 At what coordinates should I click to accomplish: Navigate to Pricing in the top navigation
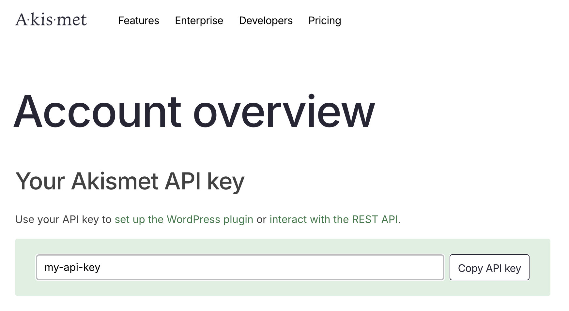coord(324,21)
